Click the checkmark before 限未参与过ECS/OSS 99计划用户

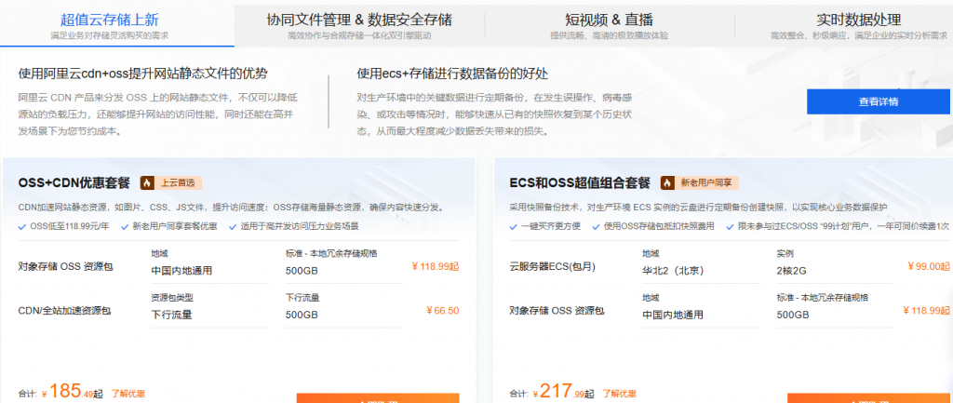point(731,227)
